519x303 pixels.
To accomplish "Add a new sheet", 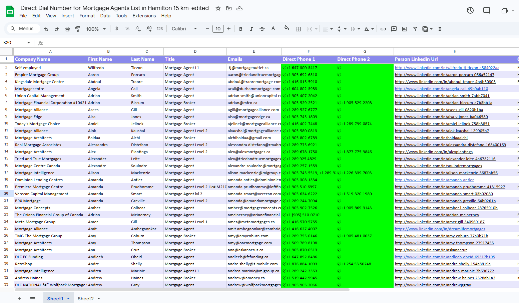I will (19, 299).
